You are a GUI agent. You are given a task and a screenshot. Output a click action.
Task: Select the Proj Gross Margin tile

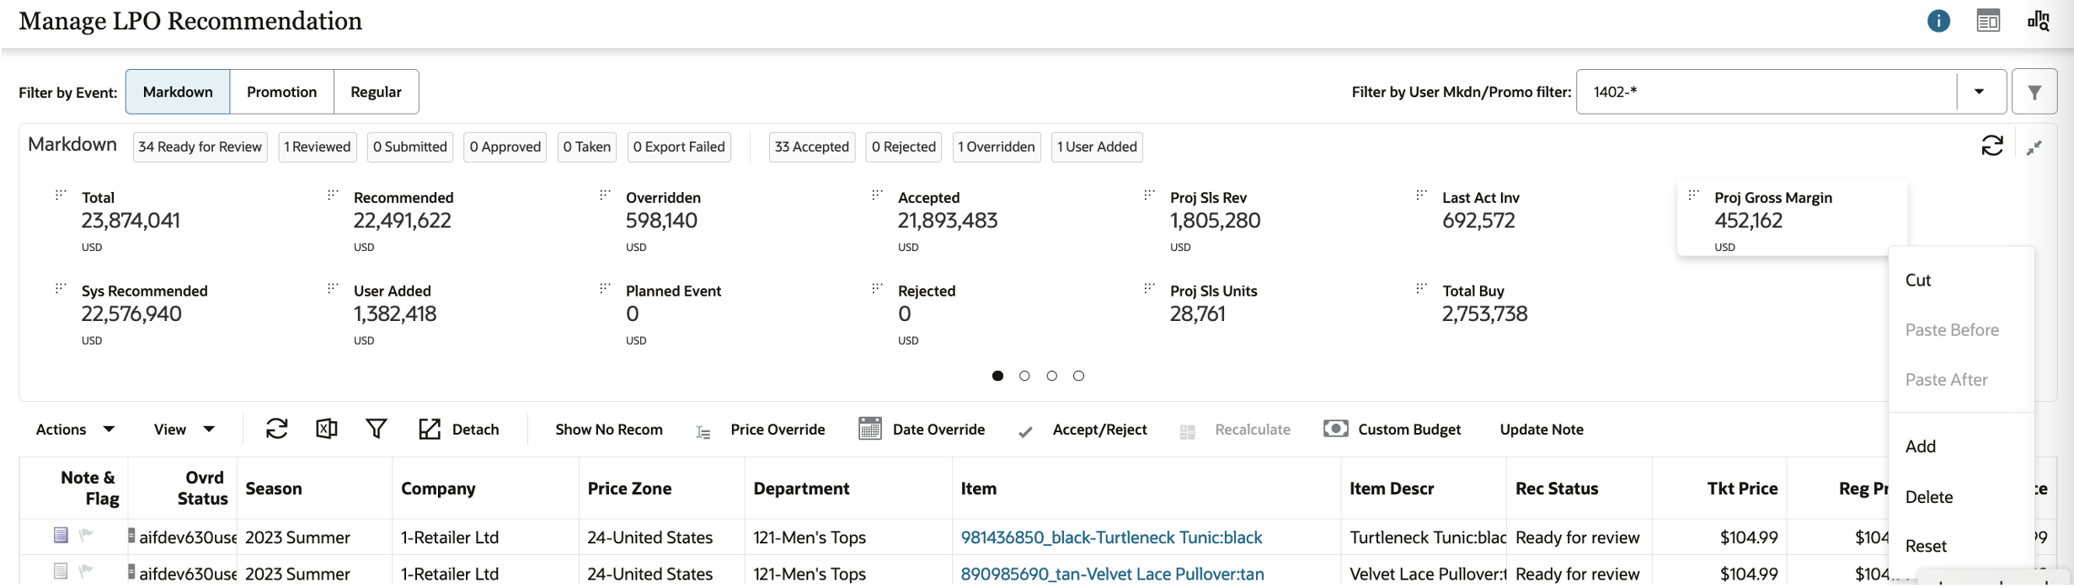pos(1792,217)
